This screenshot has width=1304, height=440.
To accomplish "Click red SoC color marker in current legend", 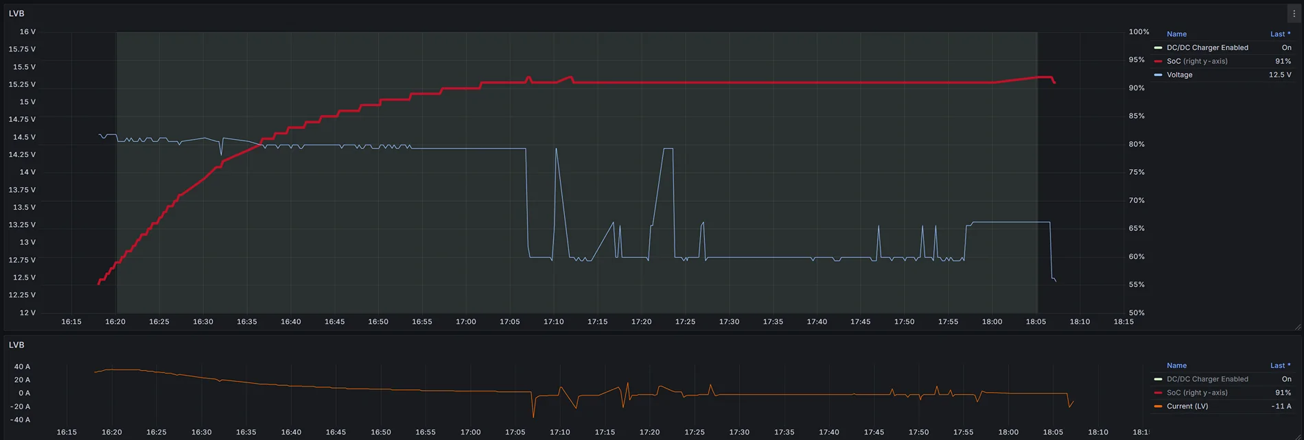I will [x=1159, y=393].
